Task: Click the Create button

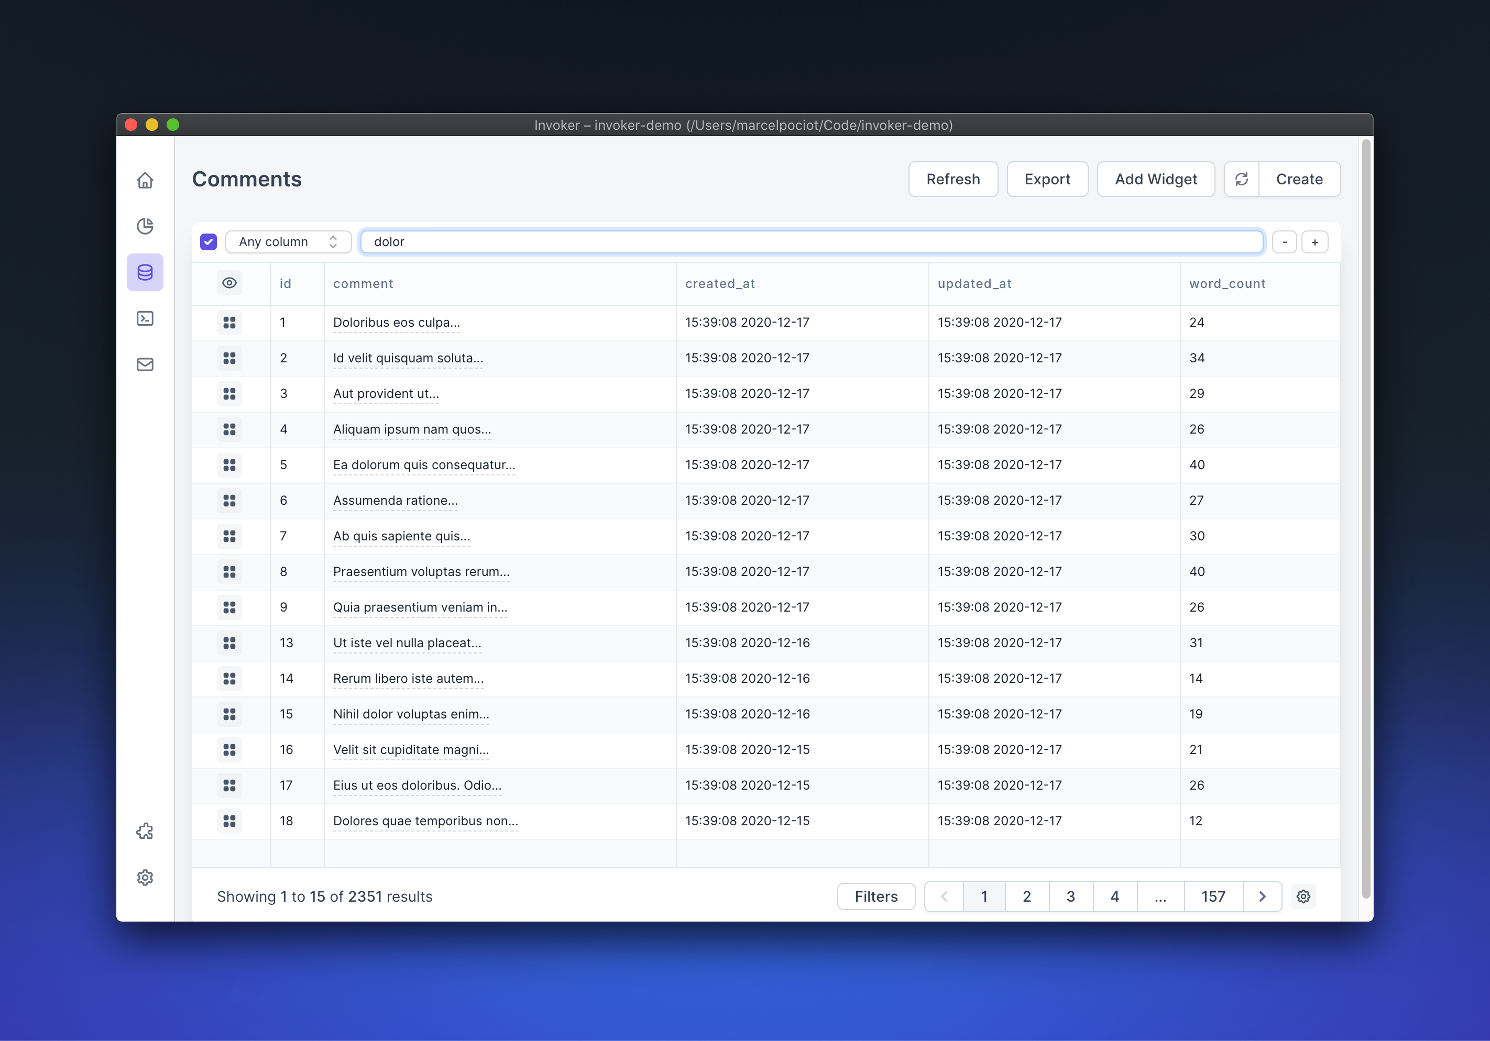Action: coord(1299,179)
